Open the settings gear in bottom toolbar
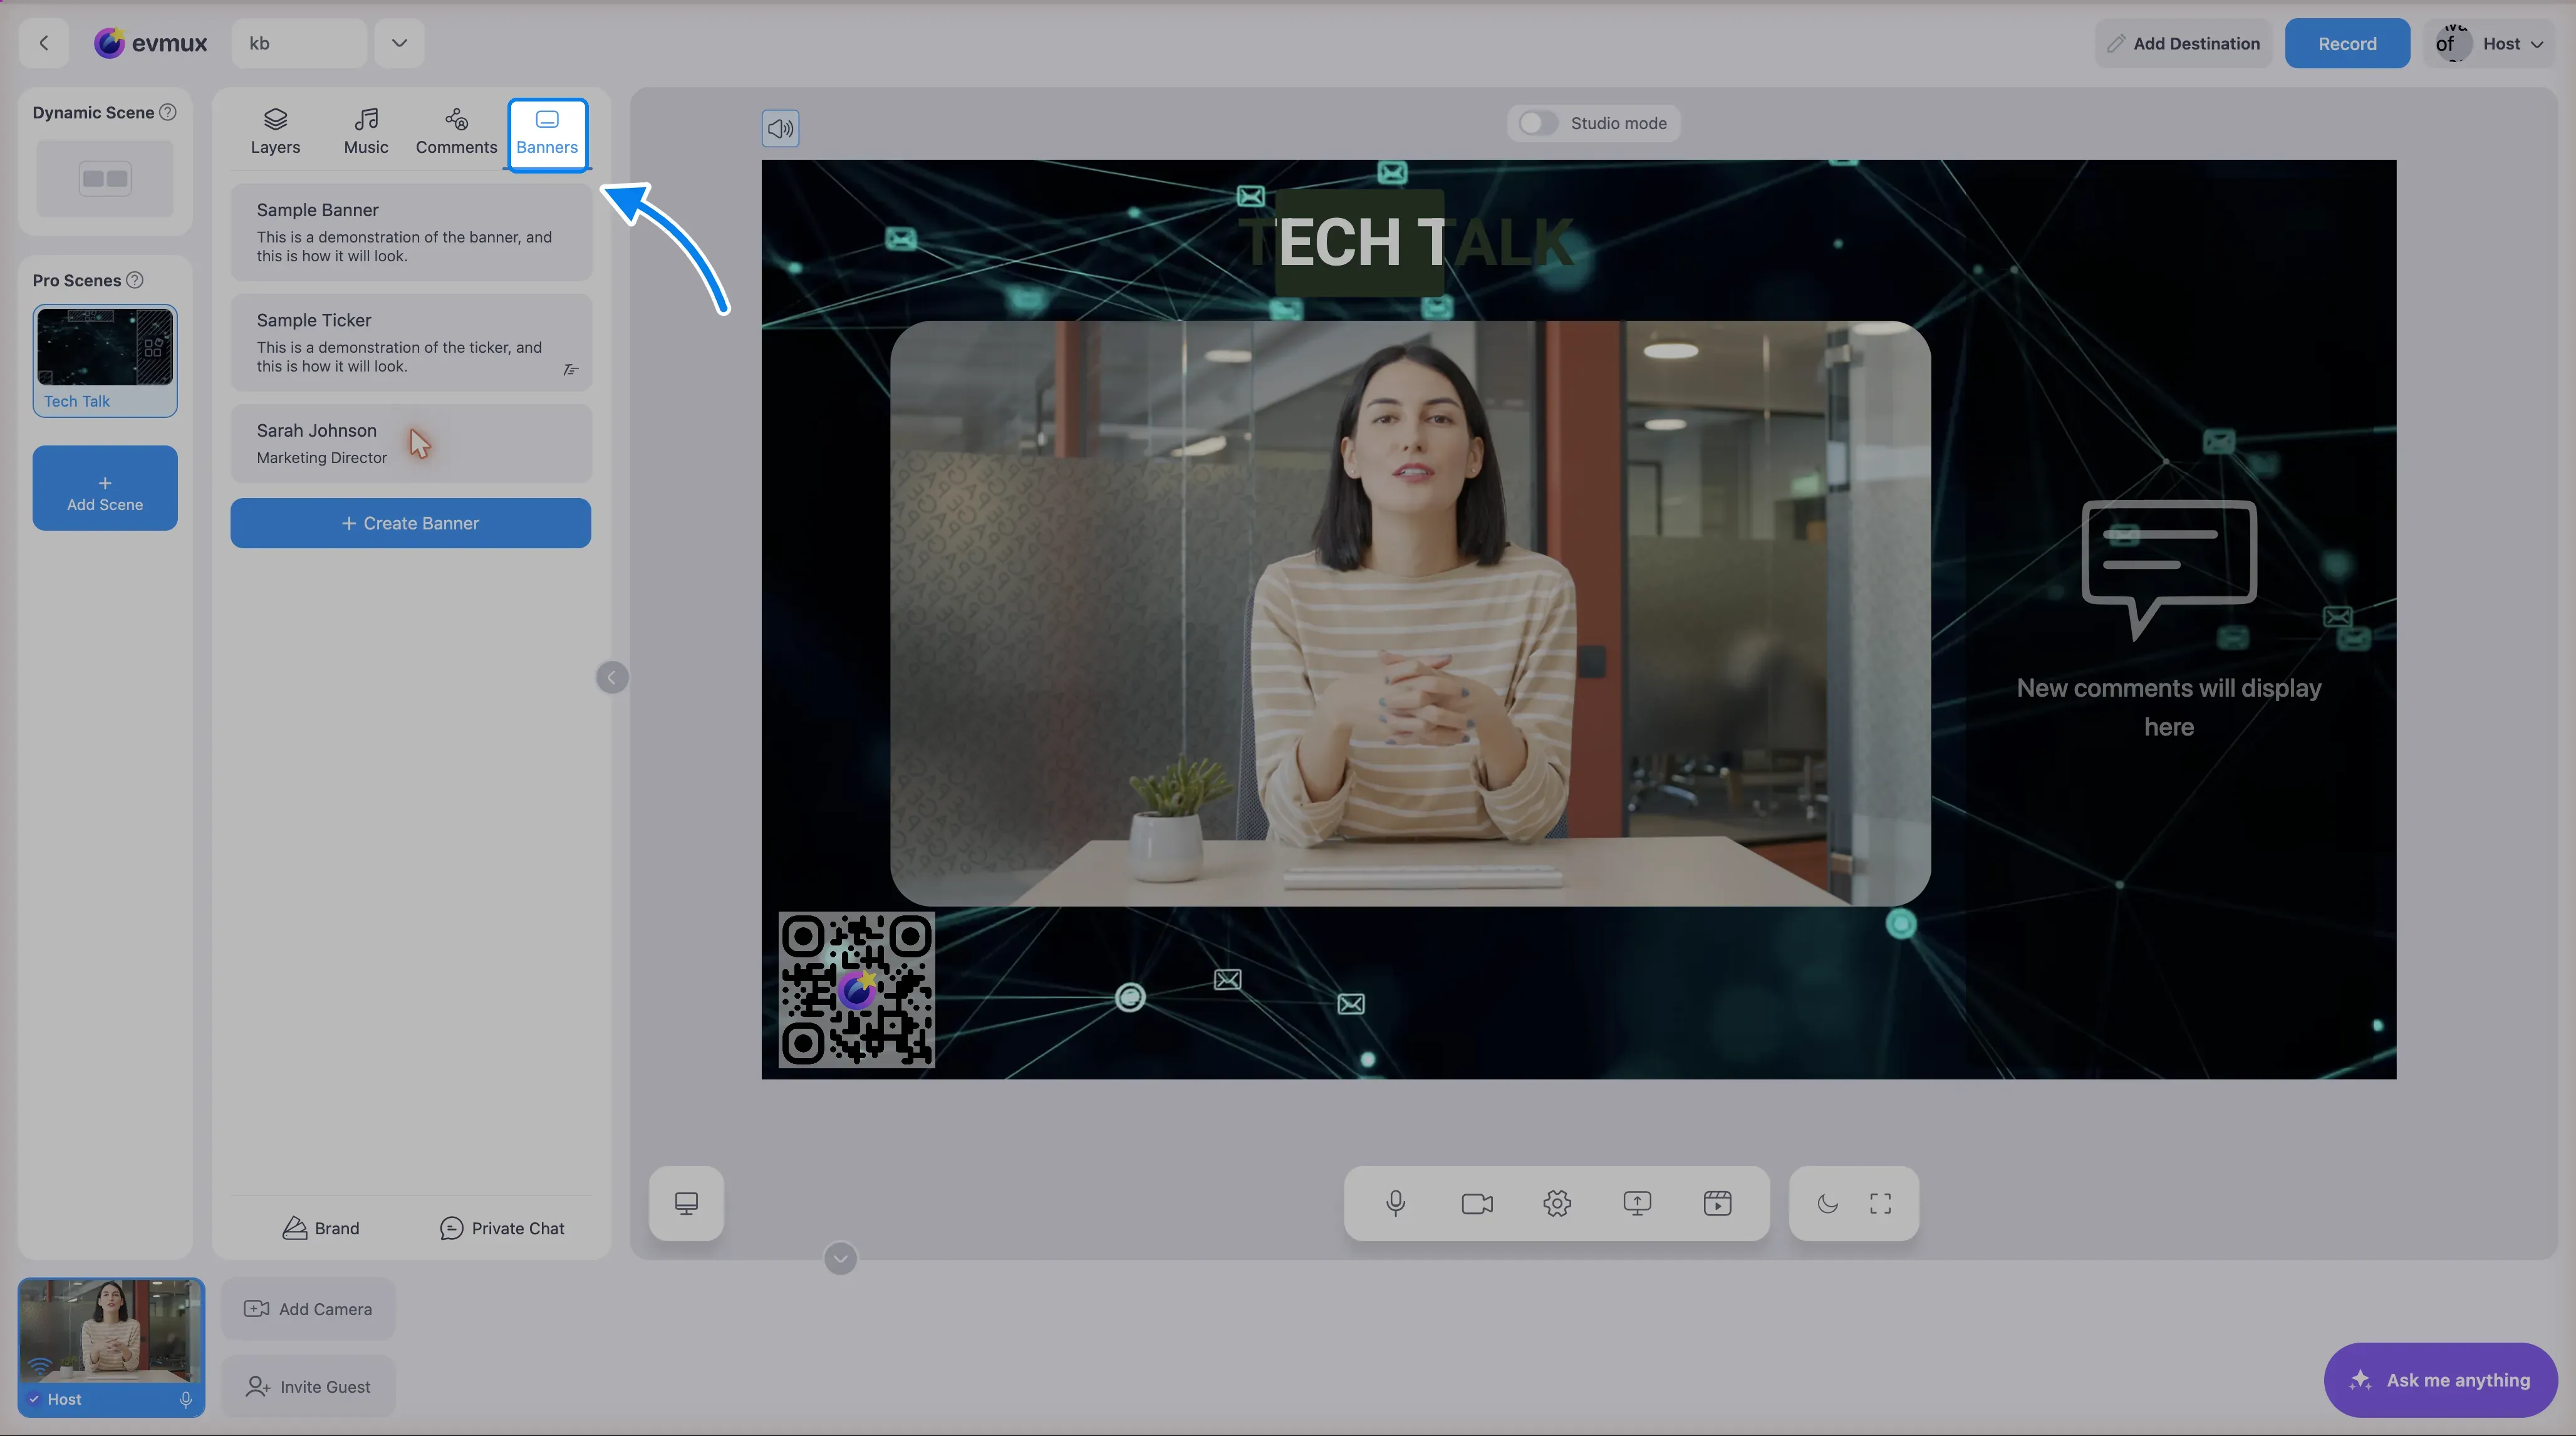Viewport: 2576px width, 1436px height. pyautogui.click(x=1557, y=1203)
